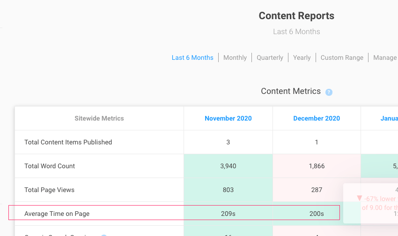Click the Sitewide Metrics column header
Viewport: 398px width, 236px height.
[99, 119]
